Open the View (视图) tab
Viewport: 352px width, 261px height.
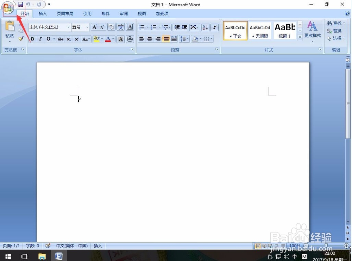pyautogui.click(x=142, y=13)
